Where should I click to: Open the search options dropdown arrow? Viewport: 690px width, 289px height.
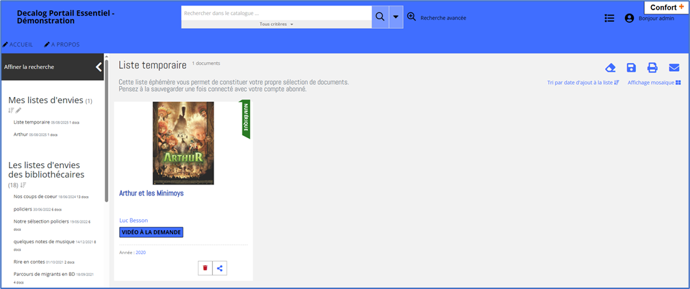click(396, 17)
